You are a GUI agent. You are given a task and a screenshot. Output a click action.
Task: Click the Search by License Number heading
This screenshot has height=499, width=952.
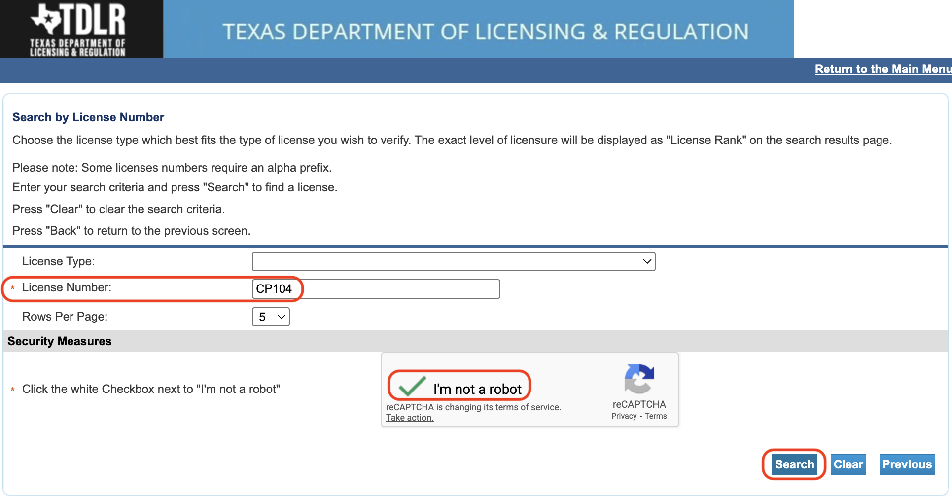coord(88,117)
